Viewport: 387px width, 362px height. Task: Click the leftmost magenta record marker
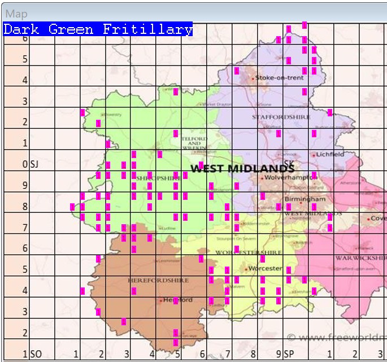[72, 207]
